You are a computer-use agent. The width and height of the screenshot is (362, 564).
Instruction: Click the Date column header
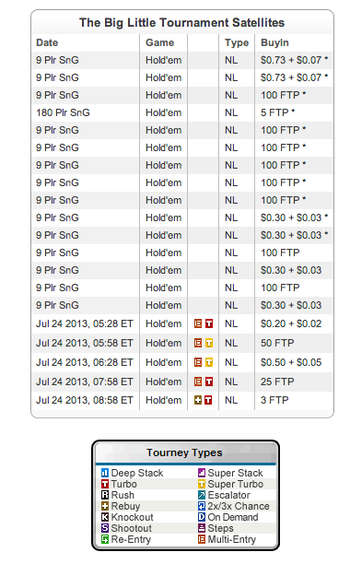47,42
